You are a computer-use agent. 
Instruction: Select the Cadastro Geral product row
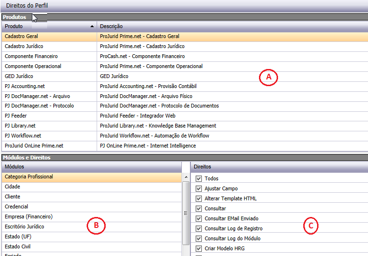click(x=185, y=36)
